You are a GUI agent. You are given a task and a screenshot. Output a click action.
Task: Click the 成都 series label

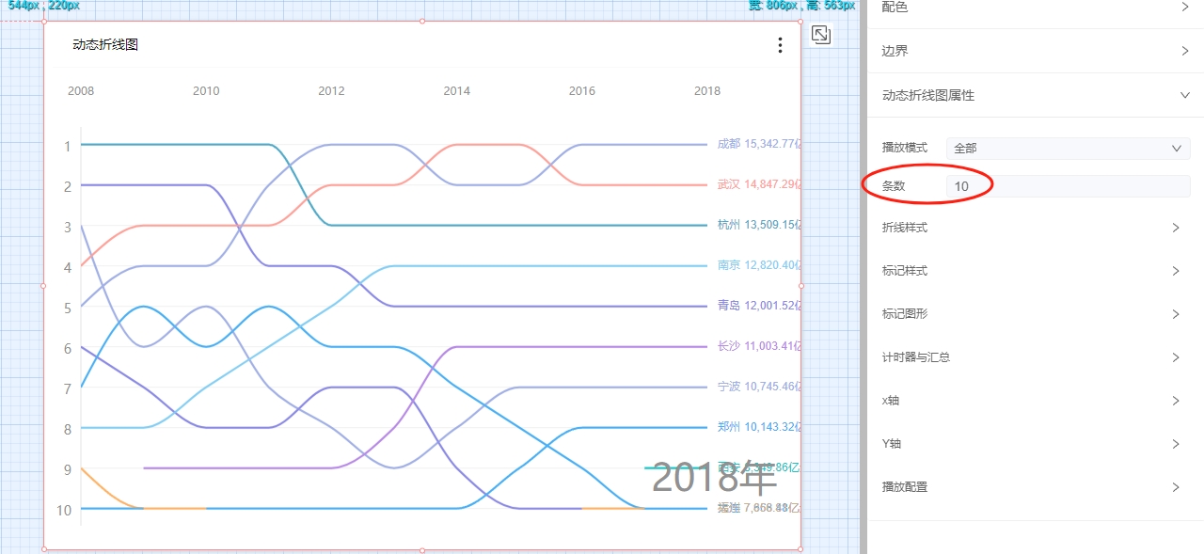tap(728, 144)
